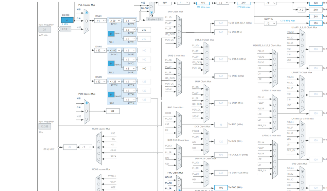This screenshot has width=327, height=191.
Task: Pick PLL2Q in the LPUART1 Clock Mux
Action: (302, 85)
